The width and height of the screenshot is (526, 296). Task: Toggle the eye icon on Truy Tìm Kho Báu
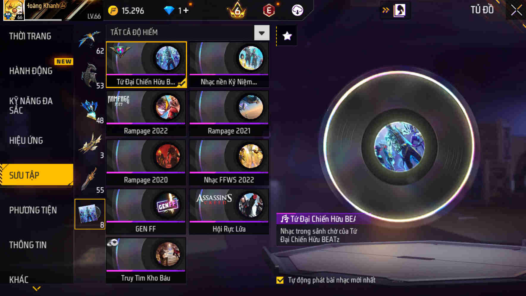pos(113,243)
